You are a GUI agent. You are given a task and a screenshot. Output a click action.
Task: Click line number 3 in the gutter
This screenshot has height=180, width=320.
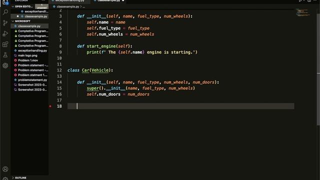(60, 16)
